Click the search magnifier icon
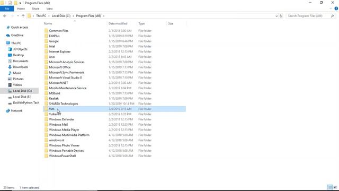 (332, 16)
